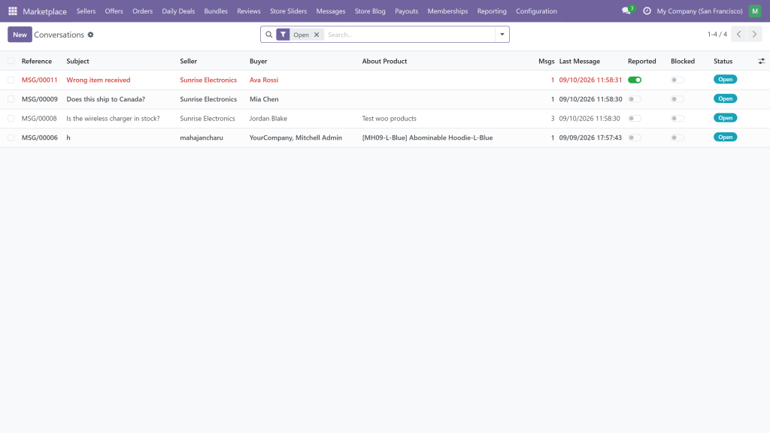This screenshot has width=770, height=433.
Task: Open the discuss messages chat icon
Action: click(x=626, y=11)
